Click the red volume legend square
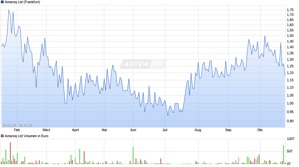The width and height of the screenshot is (299, 167). click(2, 136)
